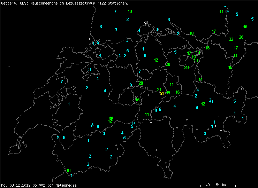
Task: Select the green 19 snow value
Action: (194, 57)
